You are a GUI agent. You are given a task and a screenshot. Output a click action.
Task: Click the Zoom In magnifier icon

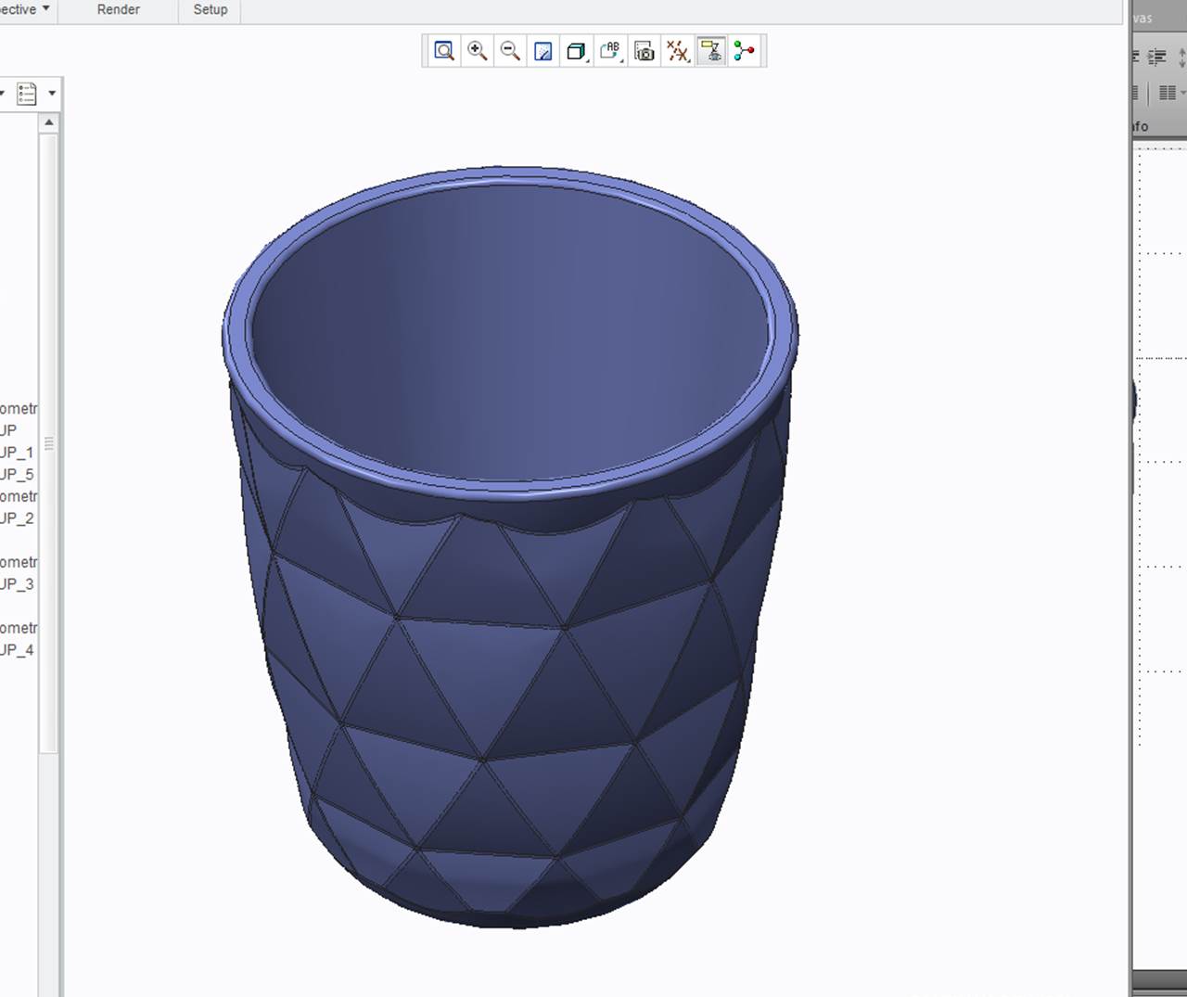click(478, 51)
